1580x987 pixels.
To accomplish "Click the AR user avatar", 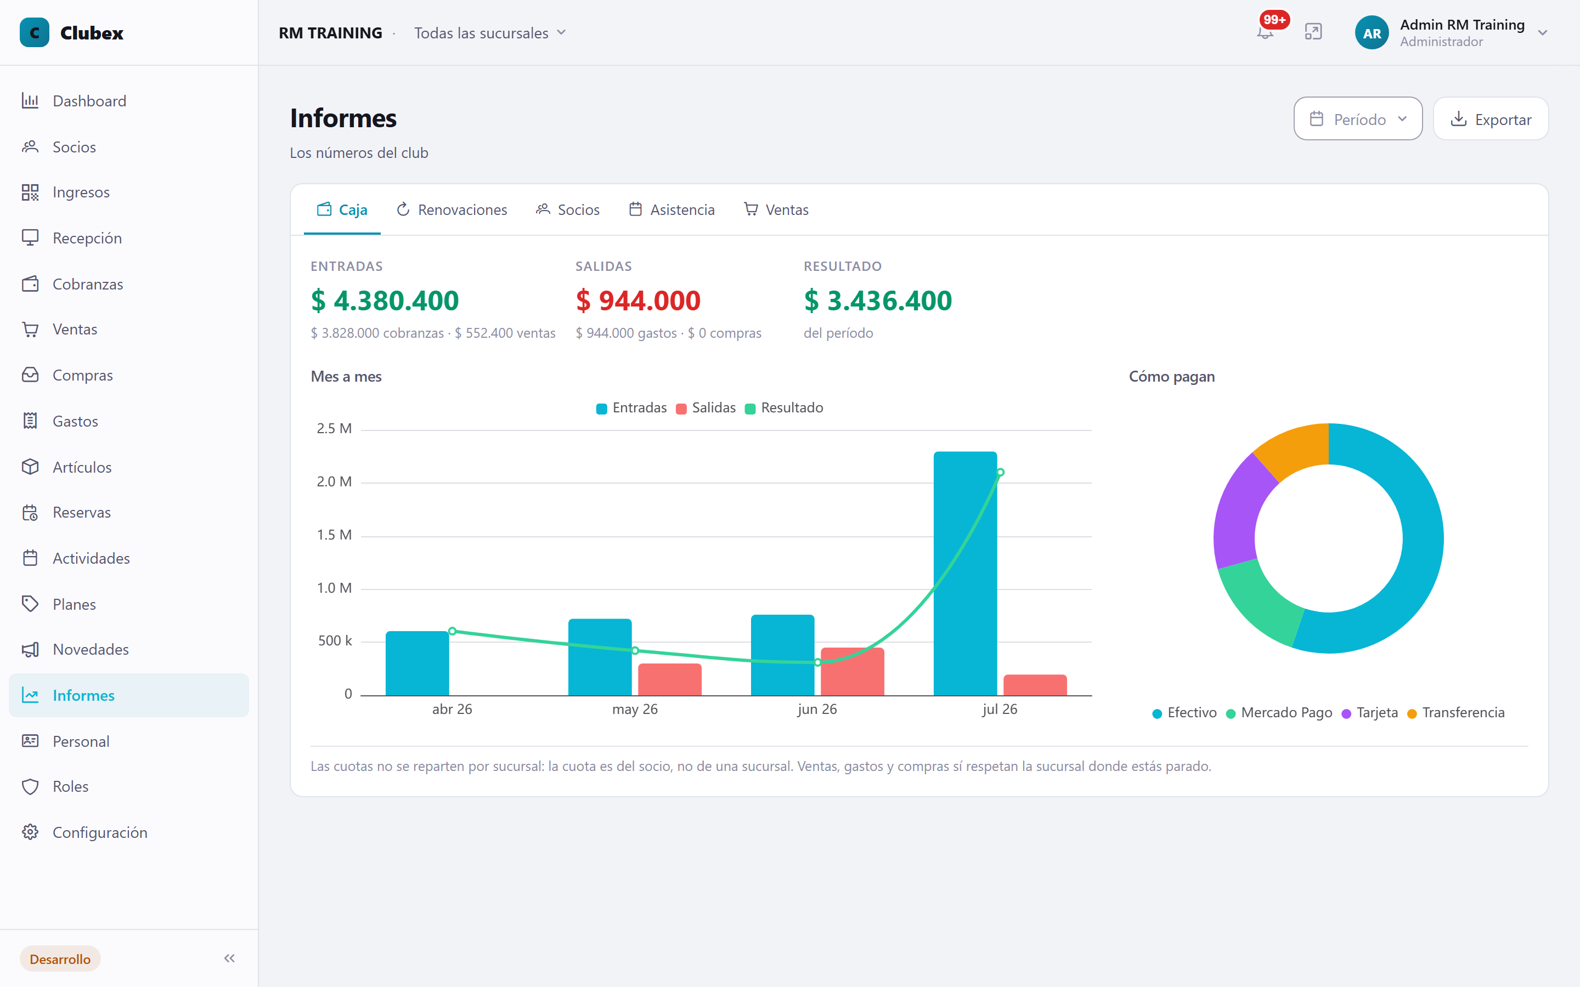I will (1372, 33).
